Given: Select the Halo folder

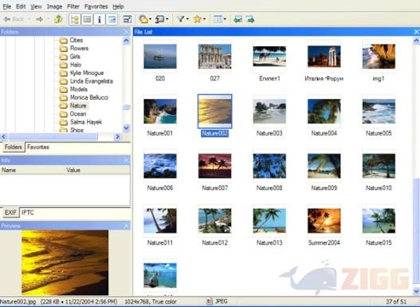Looking at the screenshot, I should [76, 65].
